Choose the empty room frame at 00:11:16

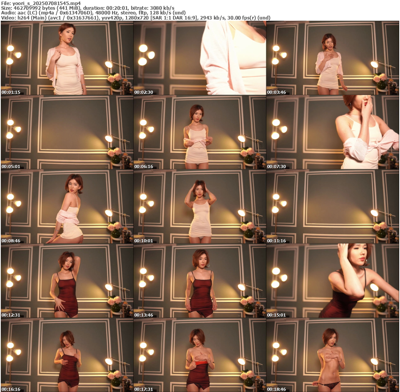[x=332, y=207]
